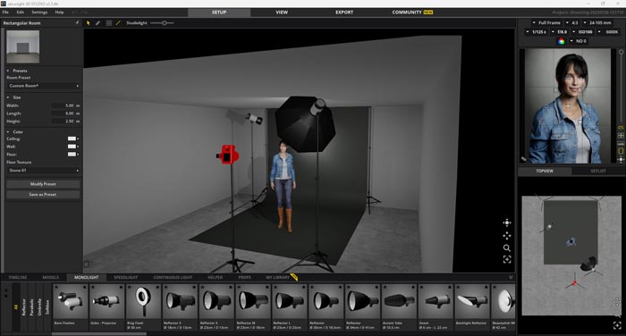Switch to the SETUP tab

pyautogui.click(x=219, y=13)
